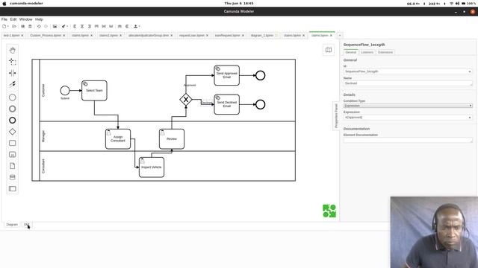Image resolution: width=478 pixels, height=268 pixels.
Task: Click the deploy upload toolbar icon
Action: [x=136, y=27]
